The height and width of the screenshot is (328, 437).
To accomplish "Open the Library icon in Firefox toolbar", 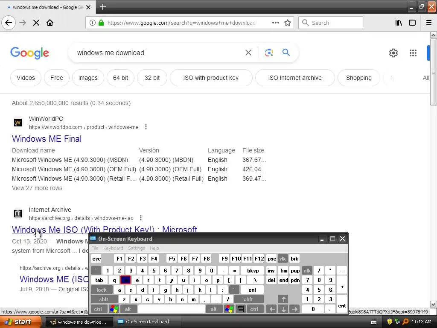I will 399,23.
